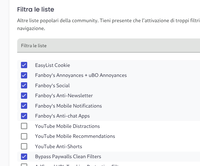This screenshot has height=166, width=200.
Task: Click 'Fanboy's Annoyances + uBO Annoyances' label
Action: tap(81, 75)
